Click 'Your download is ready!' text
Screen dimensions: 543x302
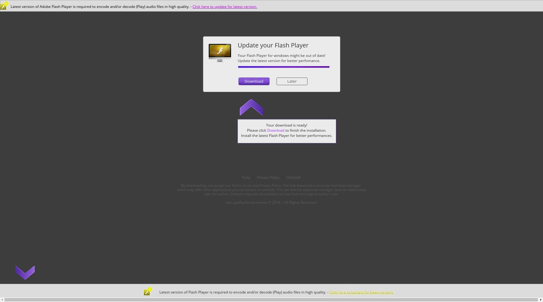click(x=287, y=125)
